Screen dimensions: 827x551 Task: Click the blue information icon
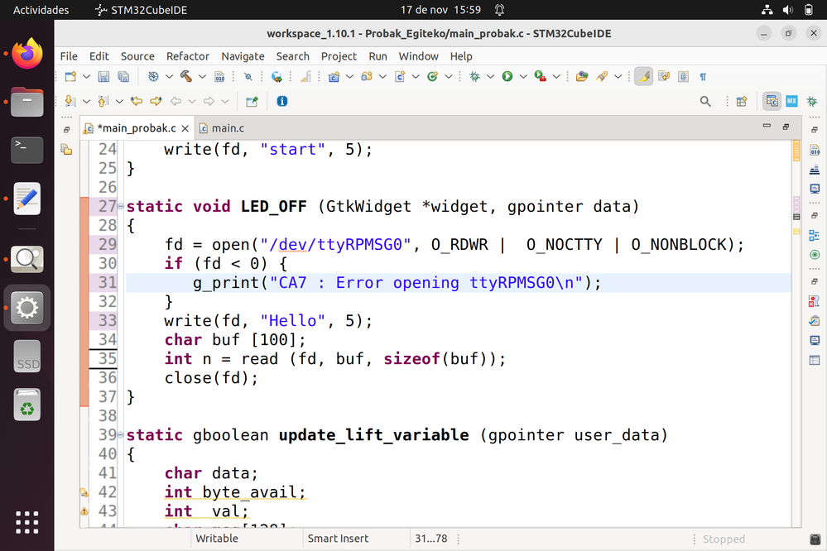click(282, 101)
